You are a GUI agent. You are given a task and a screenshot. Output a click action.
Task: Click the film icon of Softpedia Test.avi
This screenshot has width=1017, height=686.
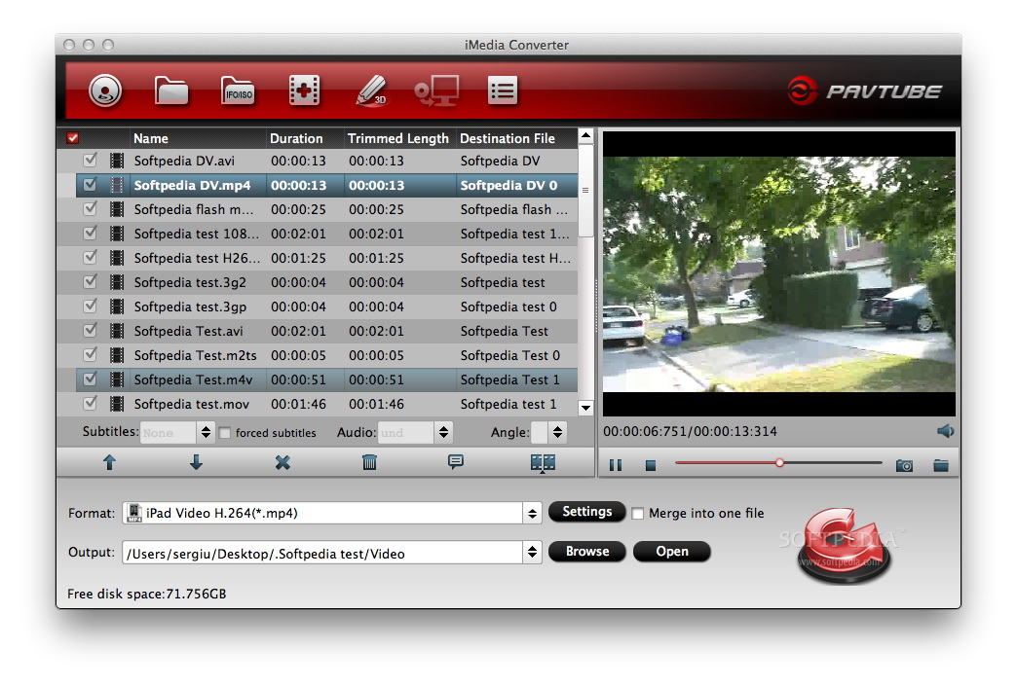click(x=117, y=331)
